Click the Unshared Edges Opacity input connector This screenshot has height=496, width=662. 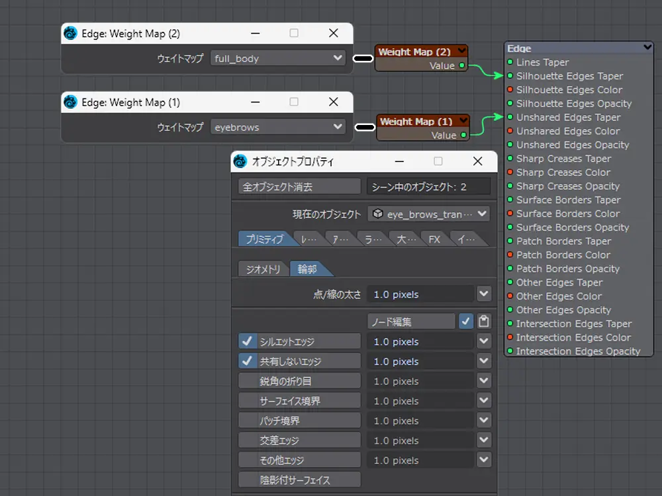tap(510, 145)
